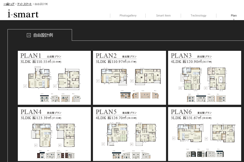Image resolution: width=244 pixels, height=162 pixels.
Task: Click the PLAN3 floor area icon
Action: coord(184,62)
